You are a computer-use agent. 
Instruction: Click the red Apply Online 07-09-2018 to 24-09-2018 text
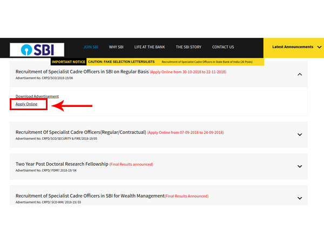click(185, 133)
